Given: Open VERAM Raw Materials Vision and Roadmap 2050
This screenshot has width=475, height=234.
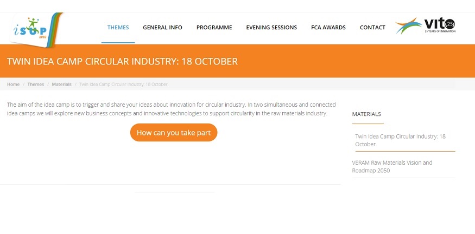Looking at the screenshot, I should point(392,167).
